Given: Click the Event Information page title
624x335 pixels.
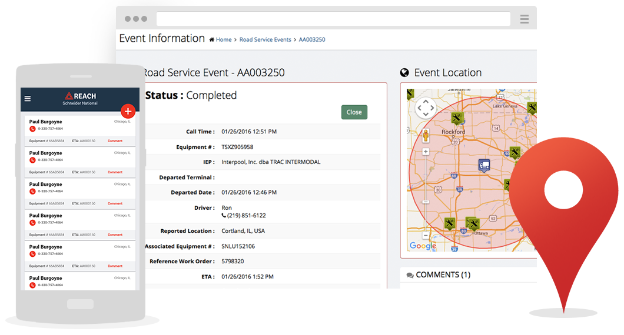Looking at the screenshot, I should [x=162, y=39].
